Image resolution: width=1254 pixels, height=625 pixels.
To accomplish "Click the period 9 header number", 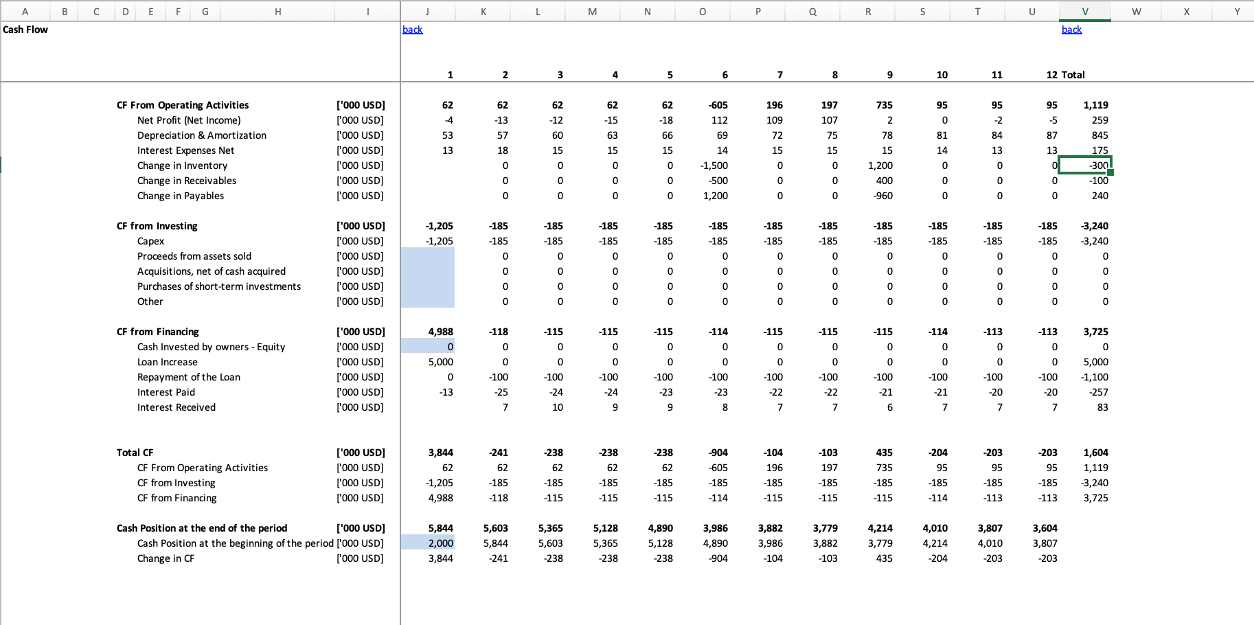I will point(890,75).
